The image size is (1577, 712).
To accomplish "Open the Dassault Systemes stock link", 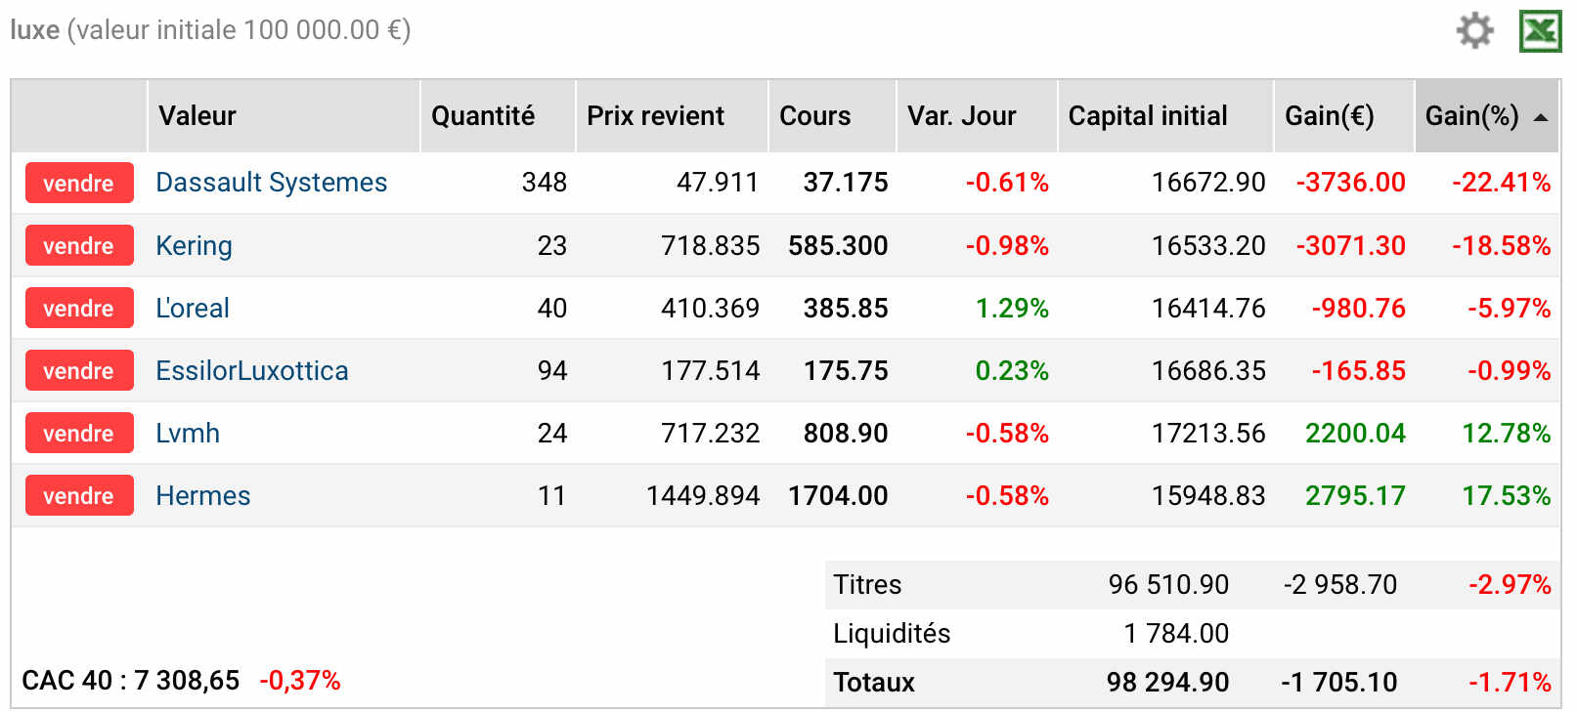I will pyautogui.click(x=271, y=183).
